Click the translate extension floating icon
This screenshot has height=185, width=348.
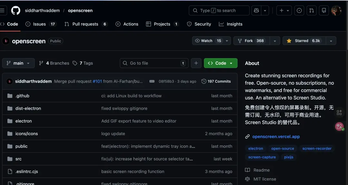pyautogui.click(x=339, y=126)
